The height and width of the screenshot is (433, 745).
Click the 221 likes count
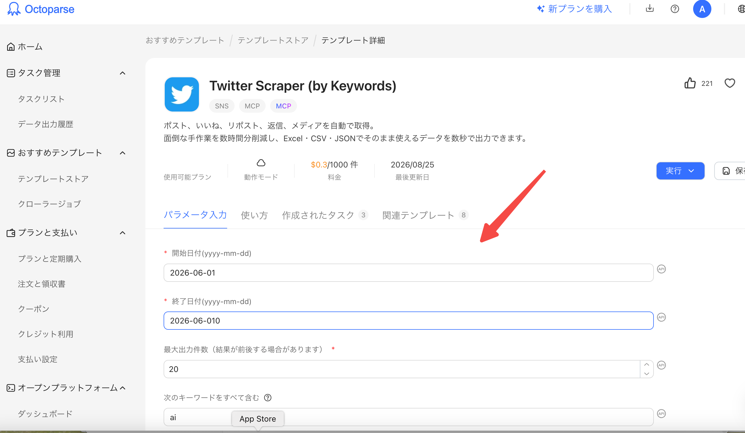[x=707, y=84]
